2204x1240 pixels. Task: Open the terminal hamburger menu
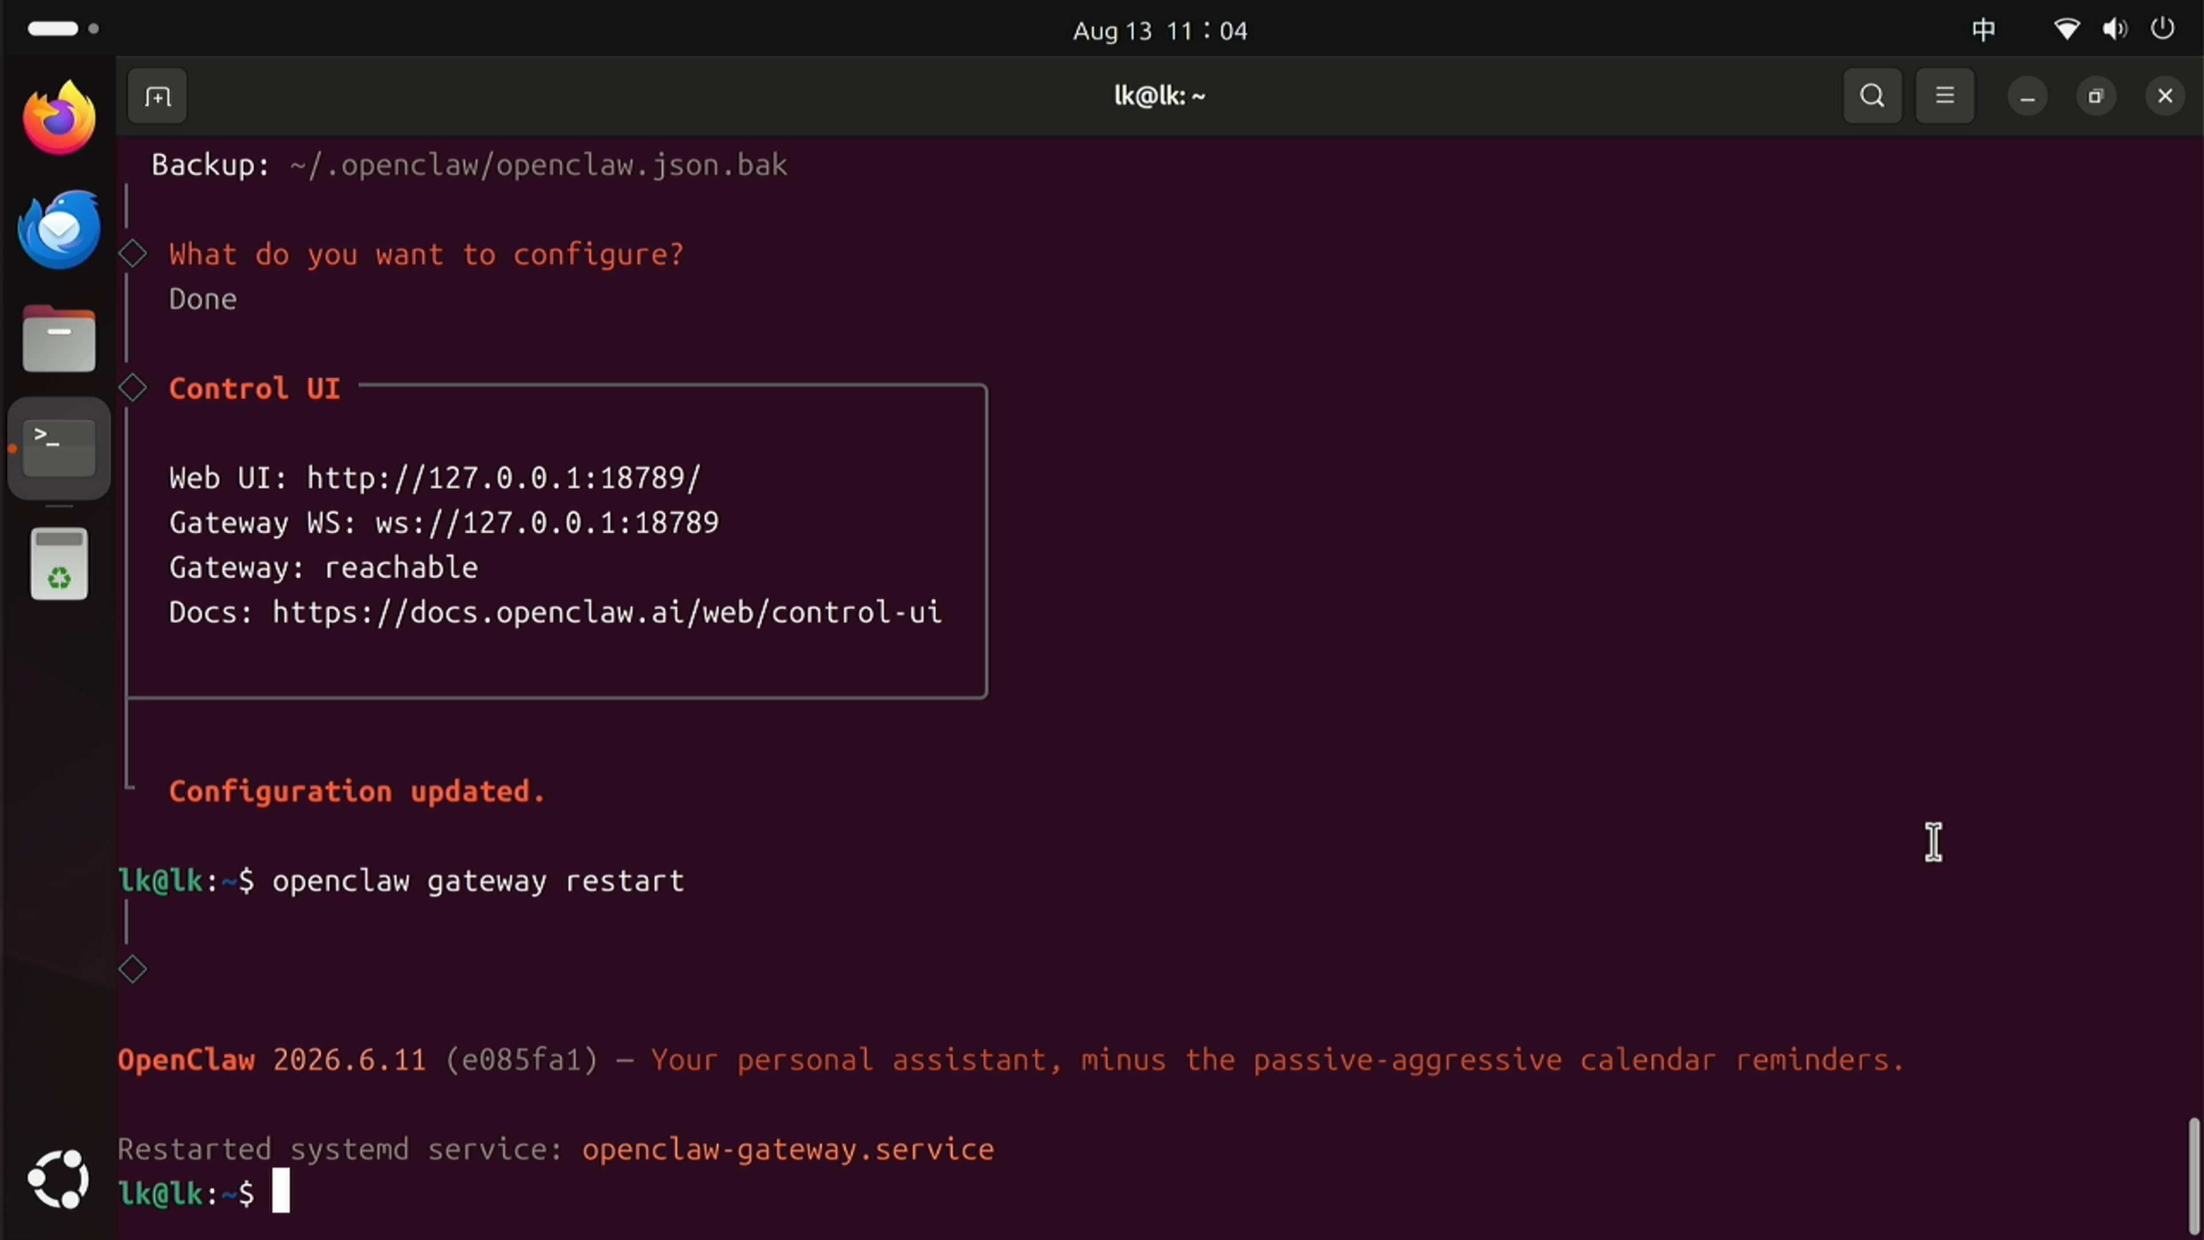pyautogui.click(x=1945, y=96)
